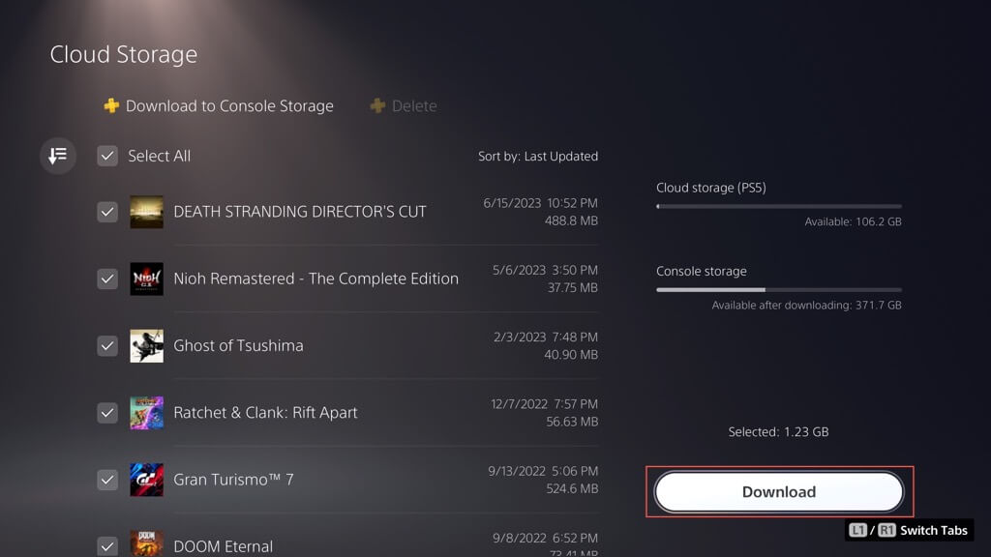
Task: Toggle the Select All checkbox
Action: point(107,156)
